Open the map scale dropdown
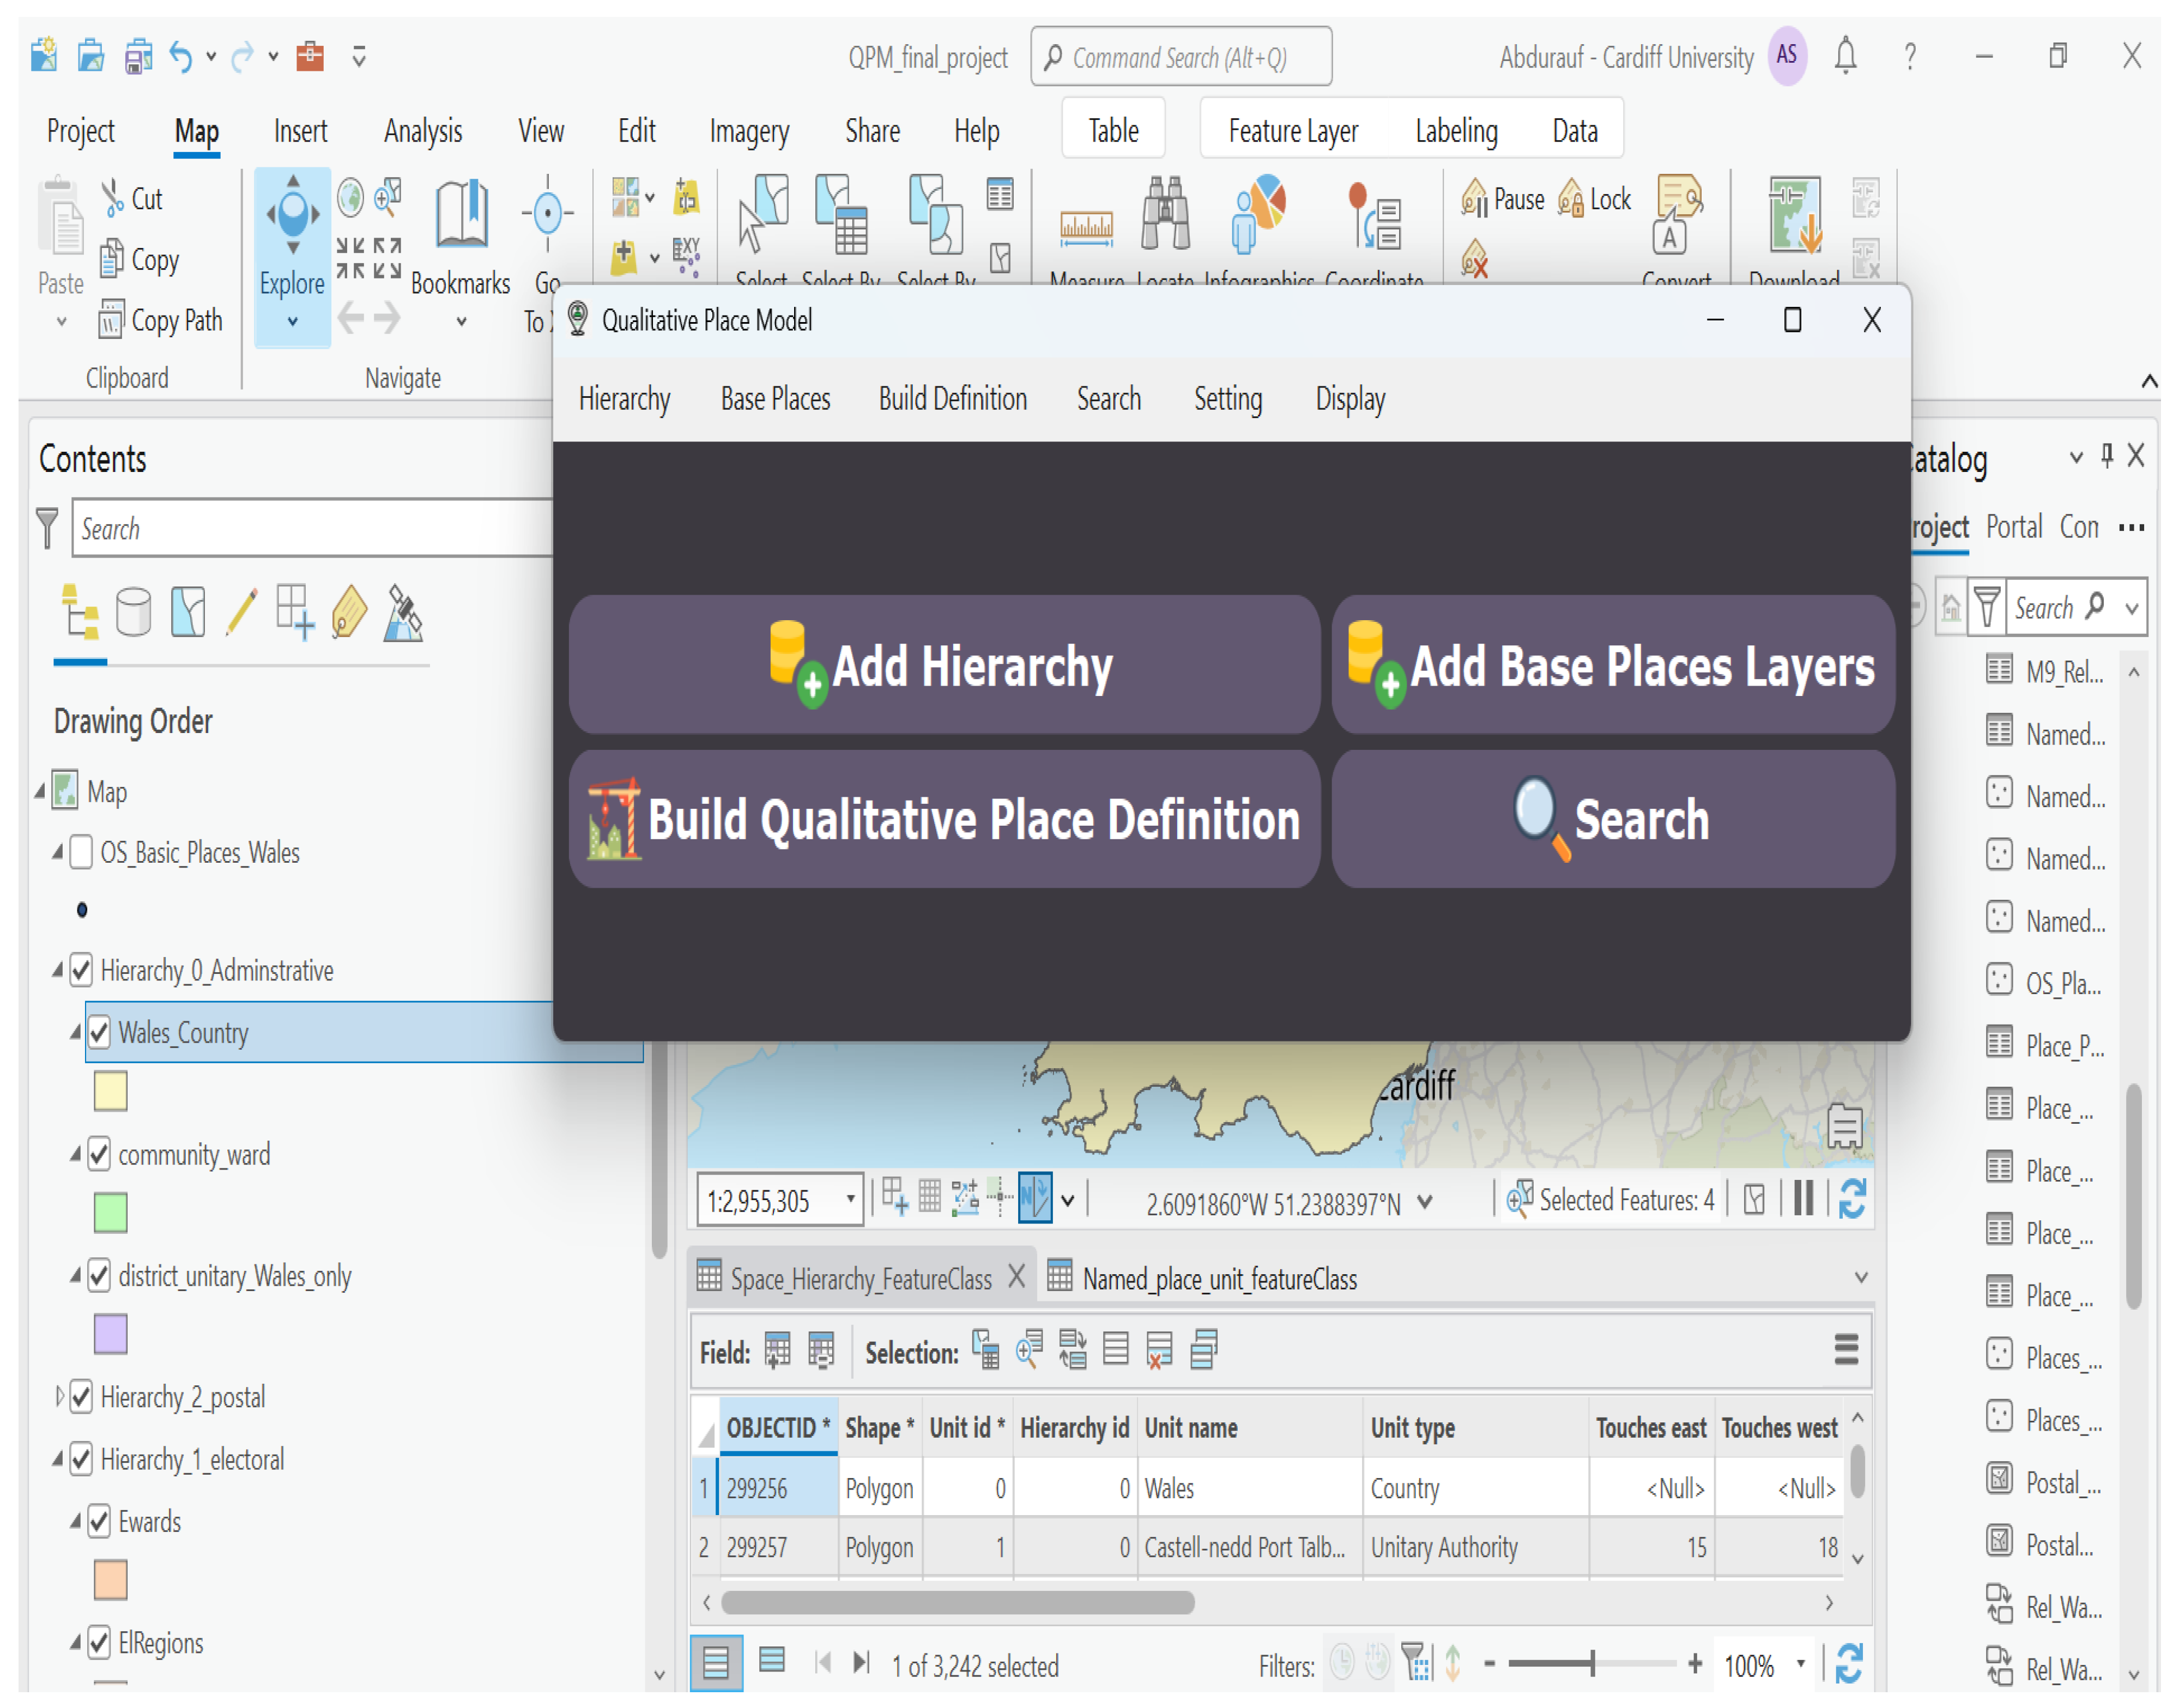The image size is (2179, 1708). [850, 1199]
